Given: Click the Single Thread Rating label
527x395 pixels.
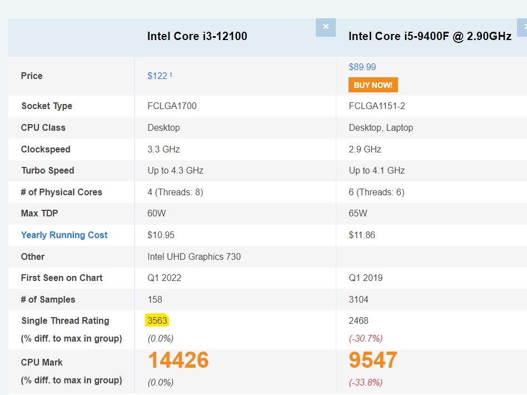Looking at the screenshot, I should coord(65,320).
